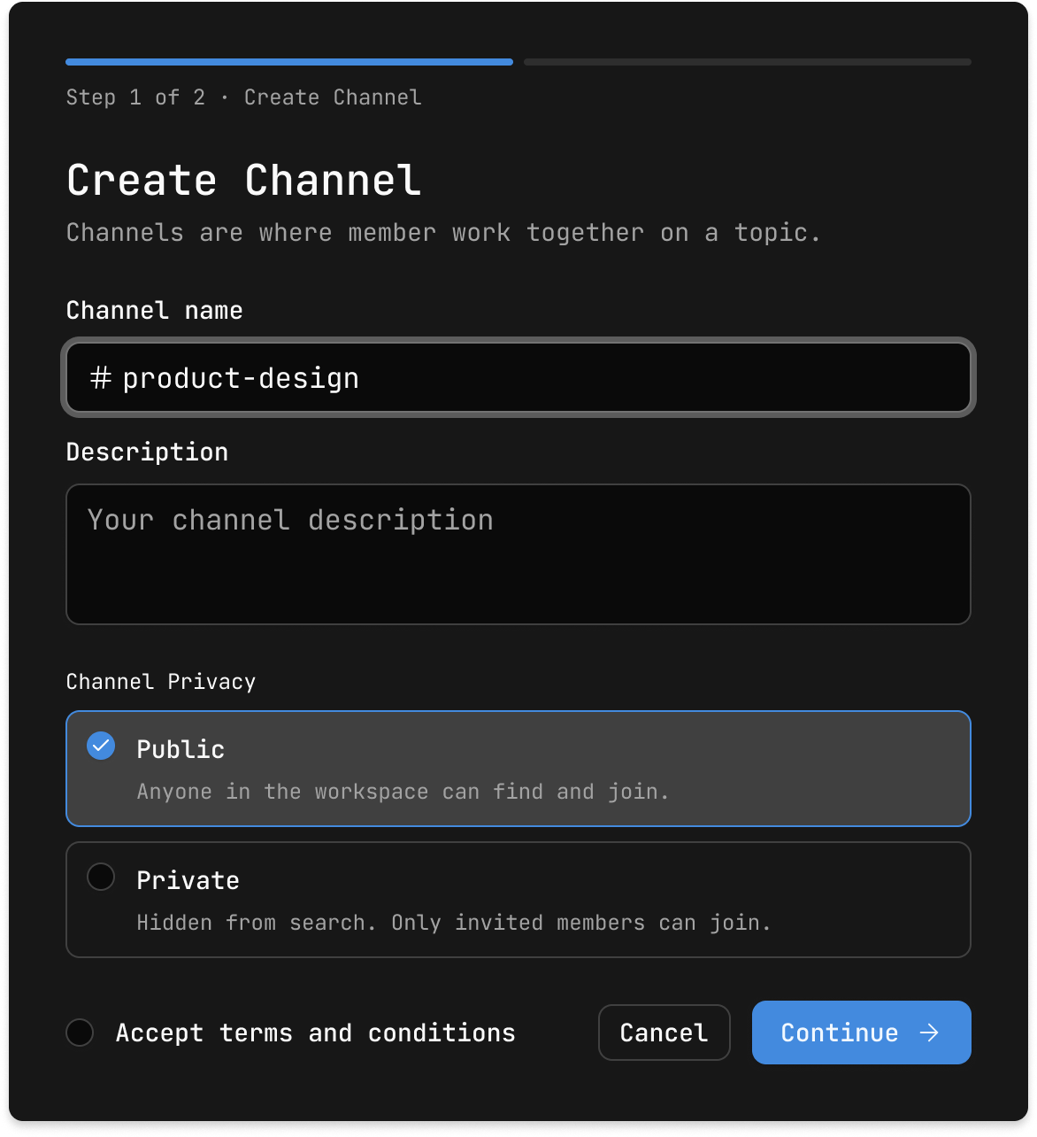Click the blue step one progress bar
This screenshot has height=1137, width=1037.
[289, 62]
